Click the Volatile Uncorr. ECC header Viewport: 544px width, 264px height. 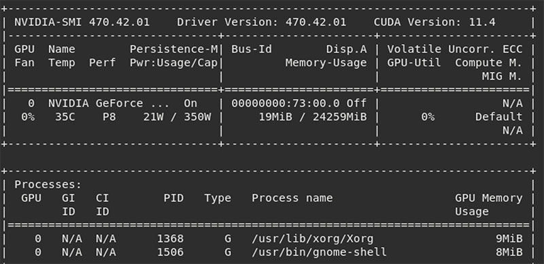[455, 49]
